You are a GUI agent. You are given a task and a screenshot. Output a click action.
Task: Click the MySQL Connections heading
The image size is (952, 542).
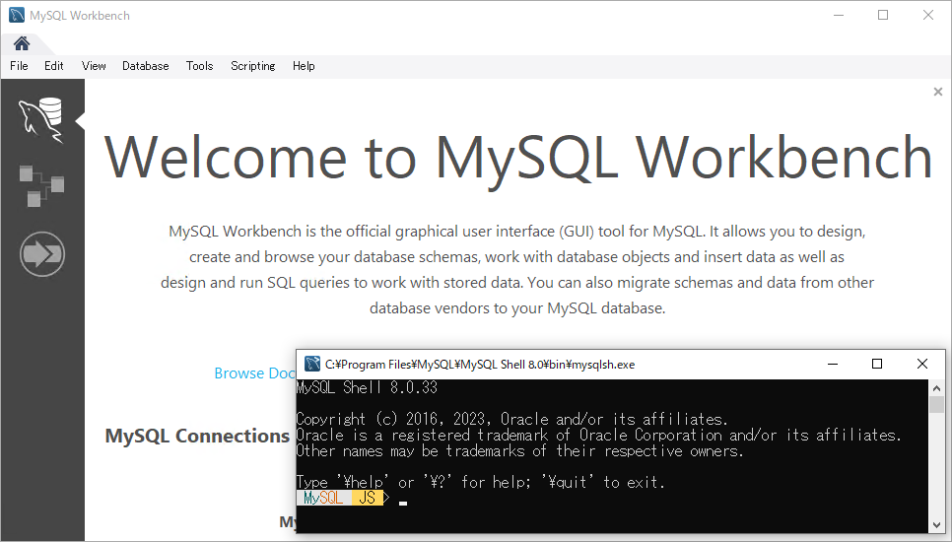tap(197, 436)
